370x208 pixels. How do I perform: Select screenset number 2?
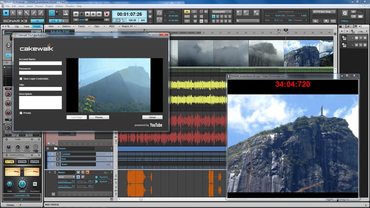point(217,17)
